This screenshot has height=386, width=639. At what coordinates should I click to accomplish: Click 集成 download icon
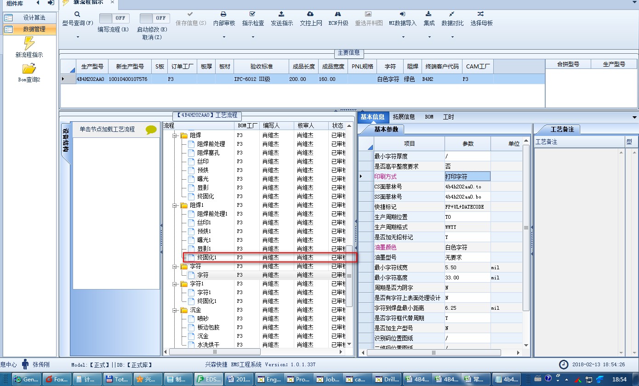428,14
